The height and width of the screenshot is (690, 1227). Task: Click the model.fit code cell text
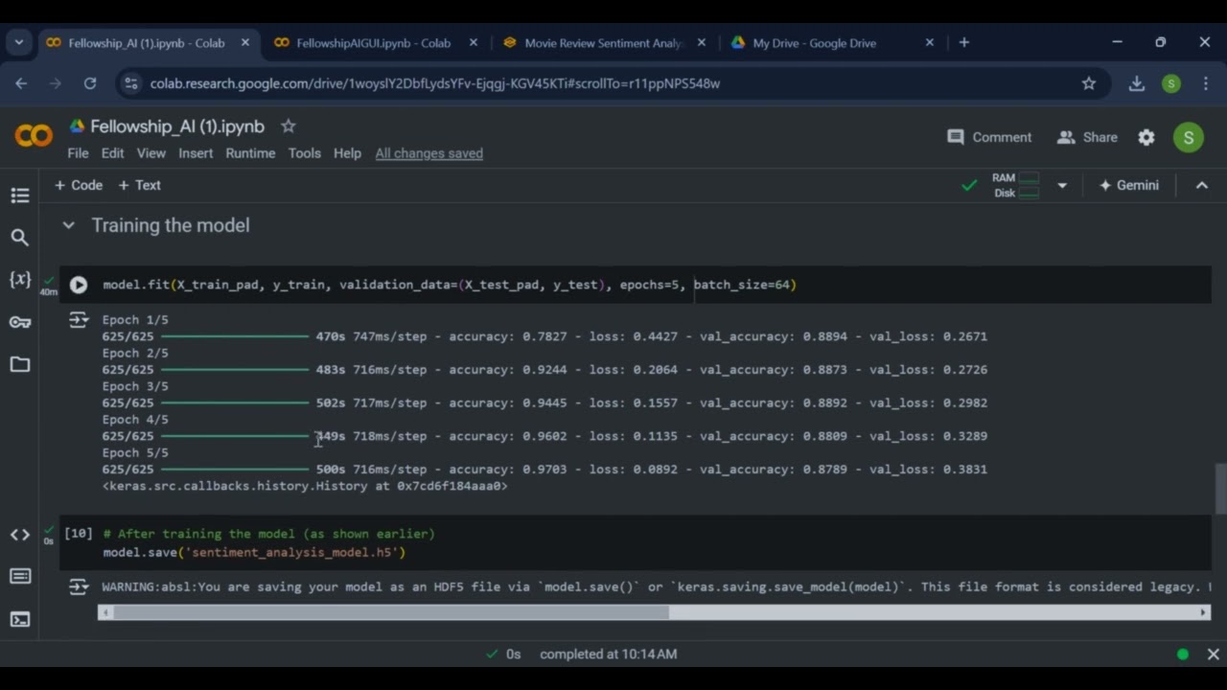pyautogui.click(x=450, y=285)
